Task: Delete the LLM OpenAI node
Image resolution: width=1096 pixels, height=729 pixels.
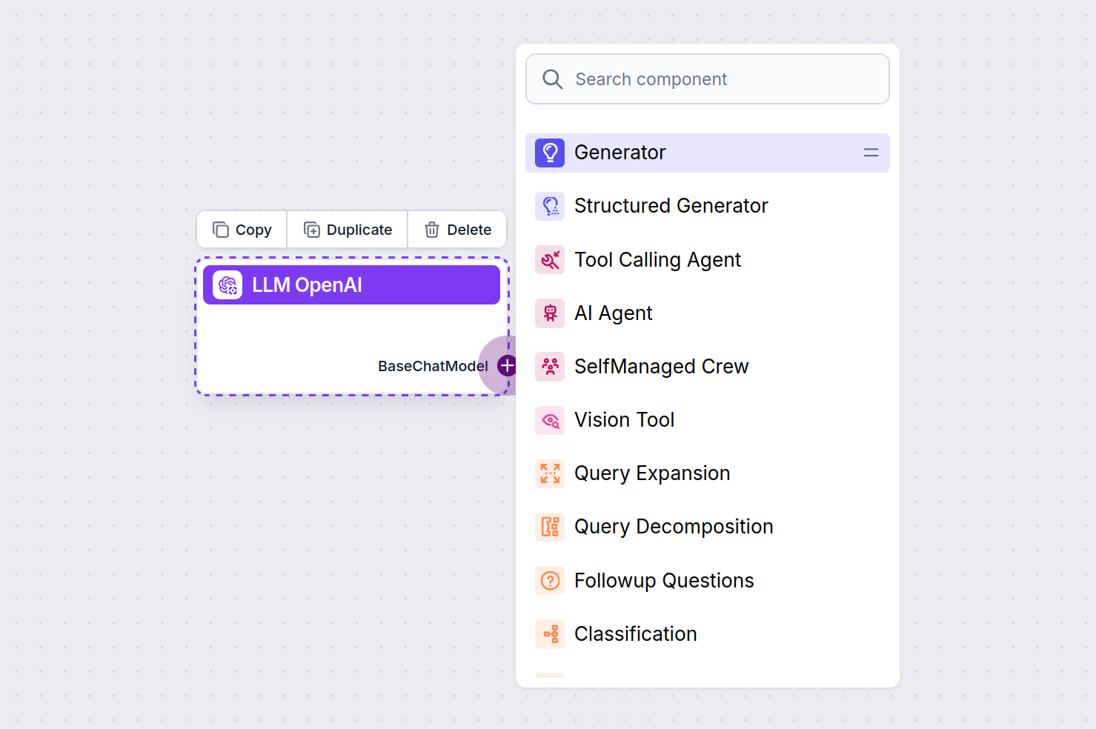Action: coord(458,230)
